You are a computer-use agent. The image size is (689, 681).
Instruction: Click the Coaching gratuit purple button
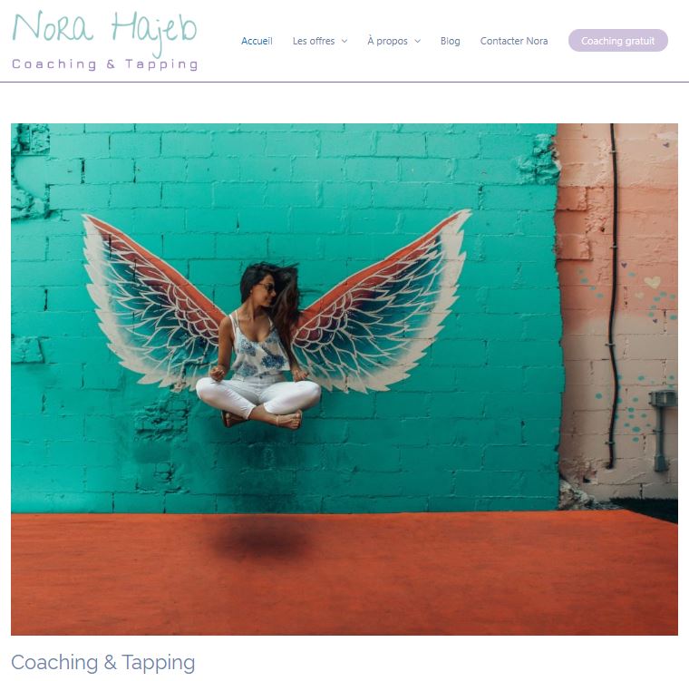617,41
